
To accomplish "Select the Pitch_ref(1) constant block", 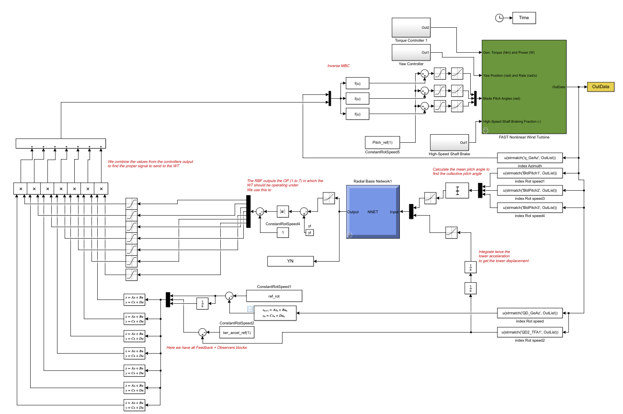I will click(382, 142).
